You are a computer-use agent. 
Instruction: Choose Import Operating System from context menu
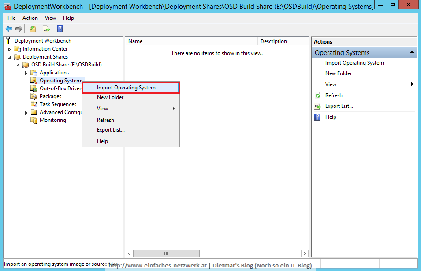click(x=130, y=88)
